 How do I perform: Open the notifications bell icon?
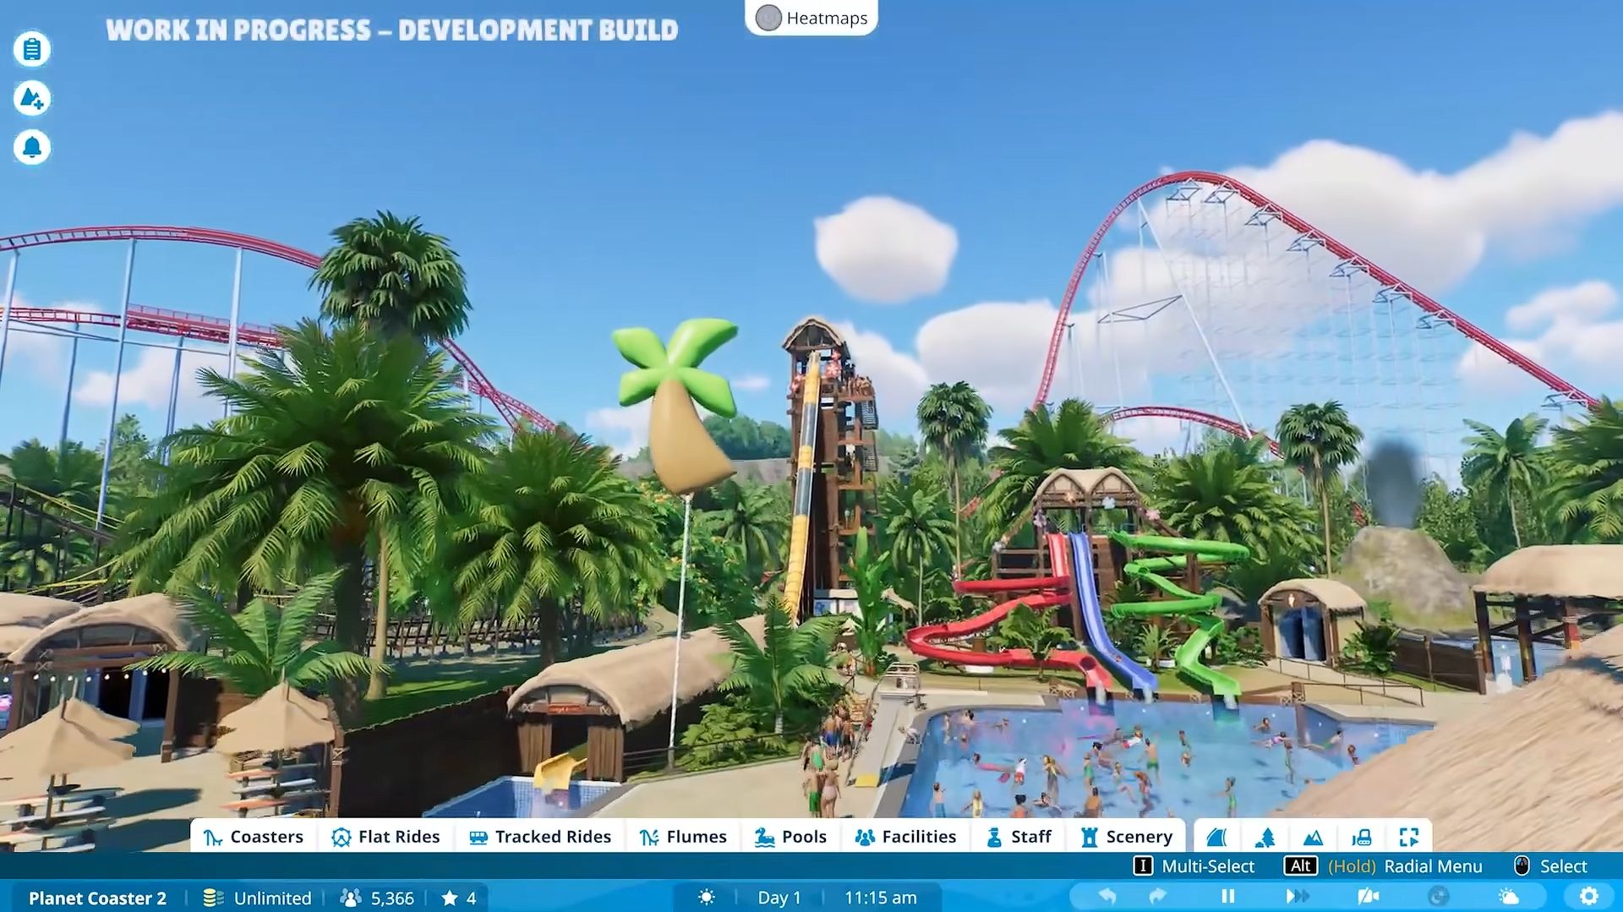pos(32,147)
